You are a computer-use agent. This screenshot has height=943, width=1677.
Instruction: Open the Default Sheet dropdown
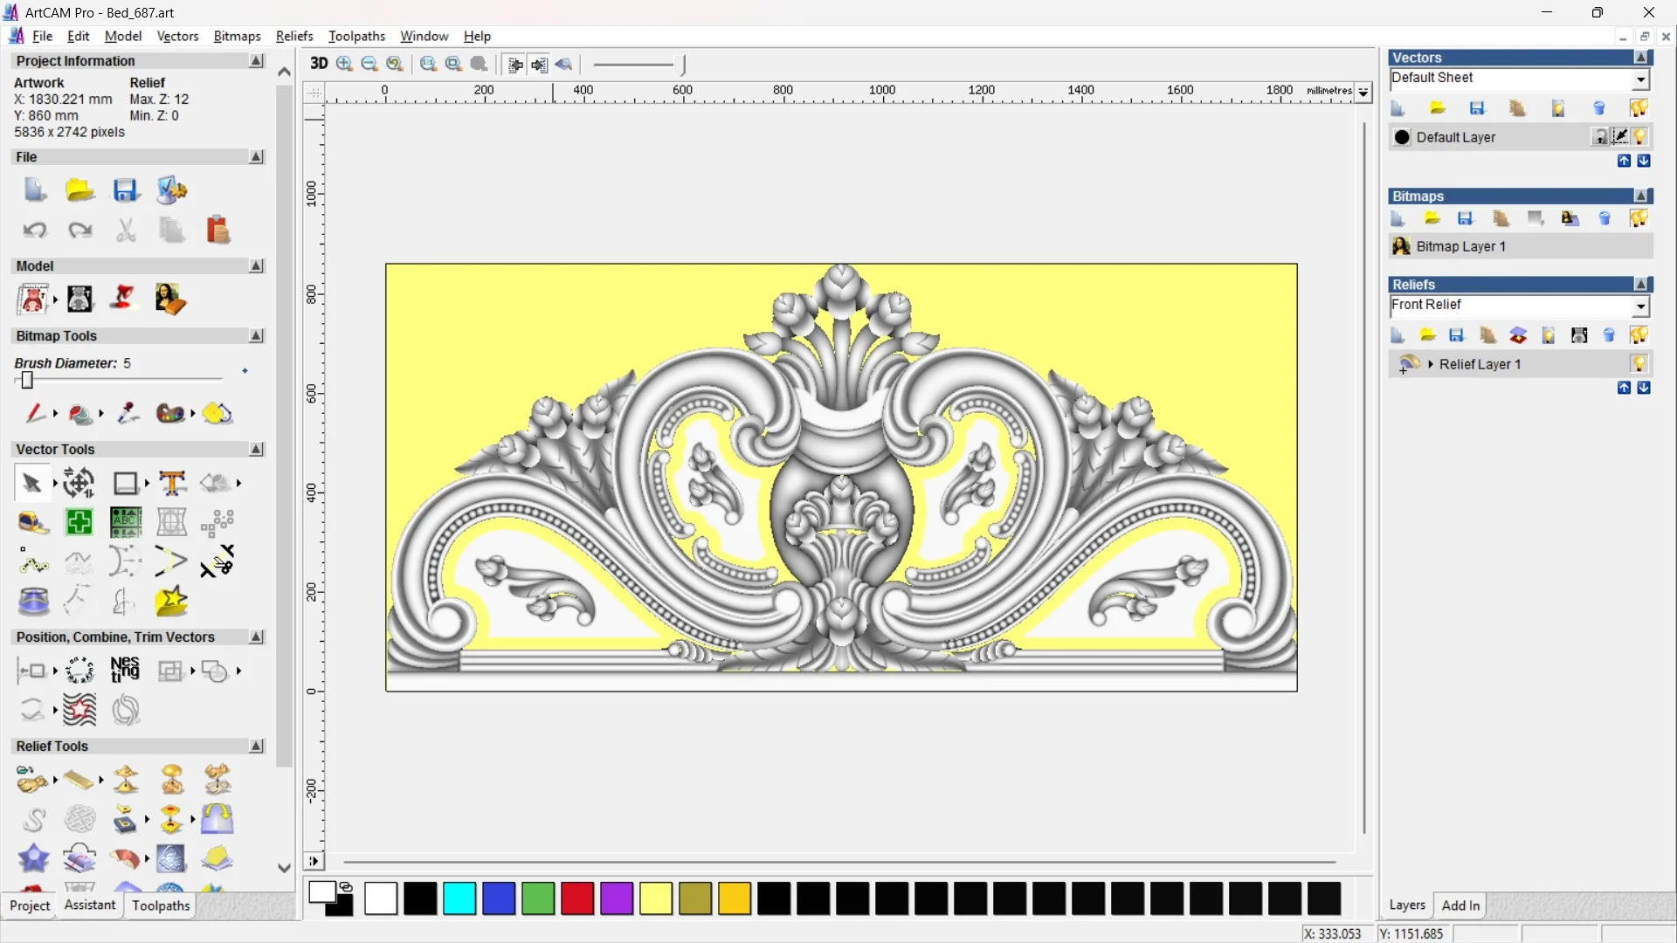click(1641, 79)
